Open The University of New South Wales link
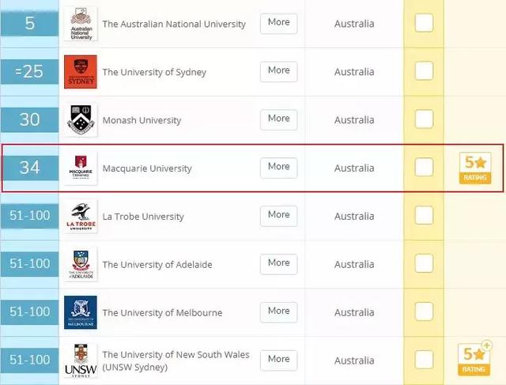Image resolution: width=506 pixels, height=385 pixels. pos(176,360)
